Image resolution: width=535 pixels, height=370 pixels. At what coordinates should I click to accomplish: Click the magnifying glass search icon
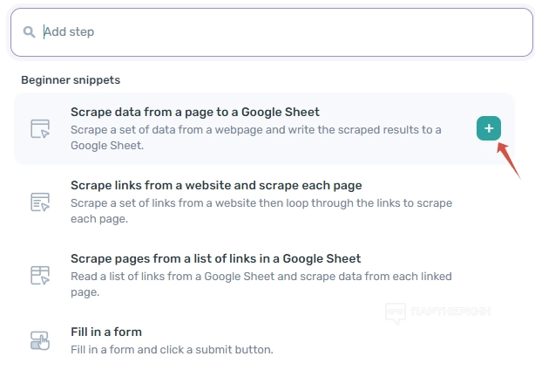coord(30,32)
